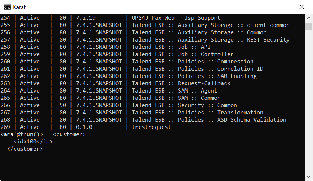
Task: Click the 0.1.0 version text
Action: pyautogui.click(x=84, y=127)
